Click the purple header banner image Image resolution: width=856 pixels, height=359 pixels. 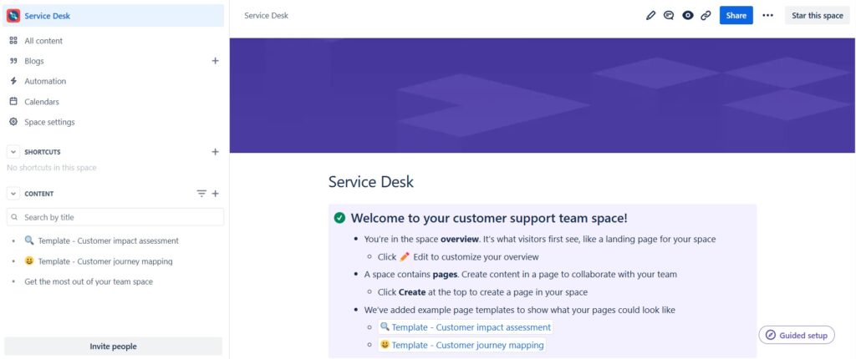pyautogui.click(x=543, y=95)
